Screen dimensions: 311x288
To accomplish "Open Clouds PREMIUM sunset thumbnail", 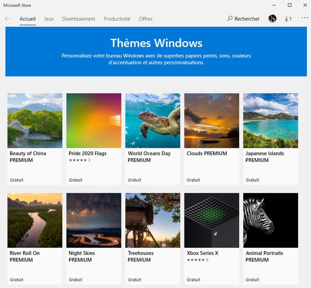I will 211,120.
